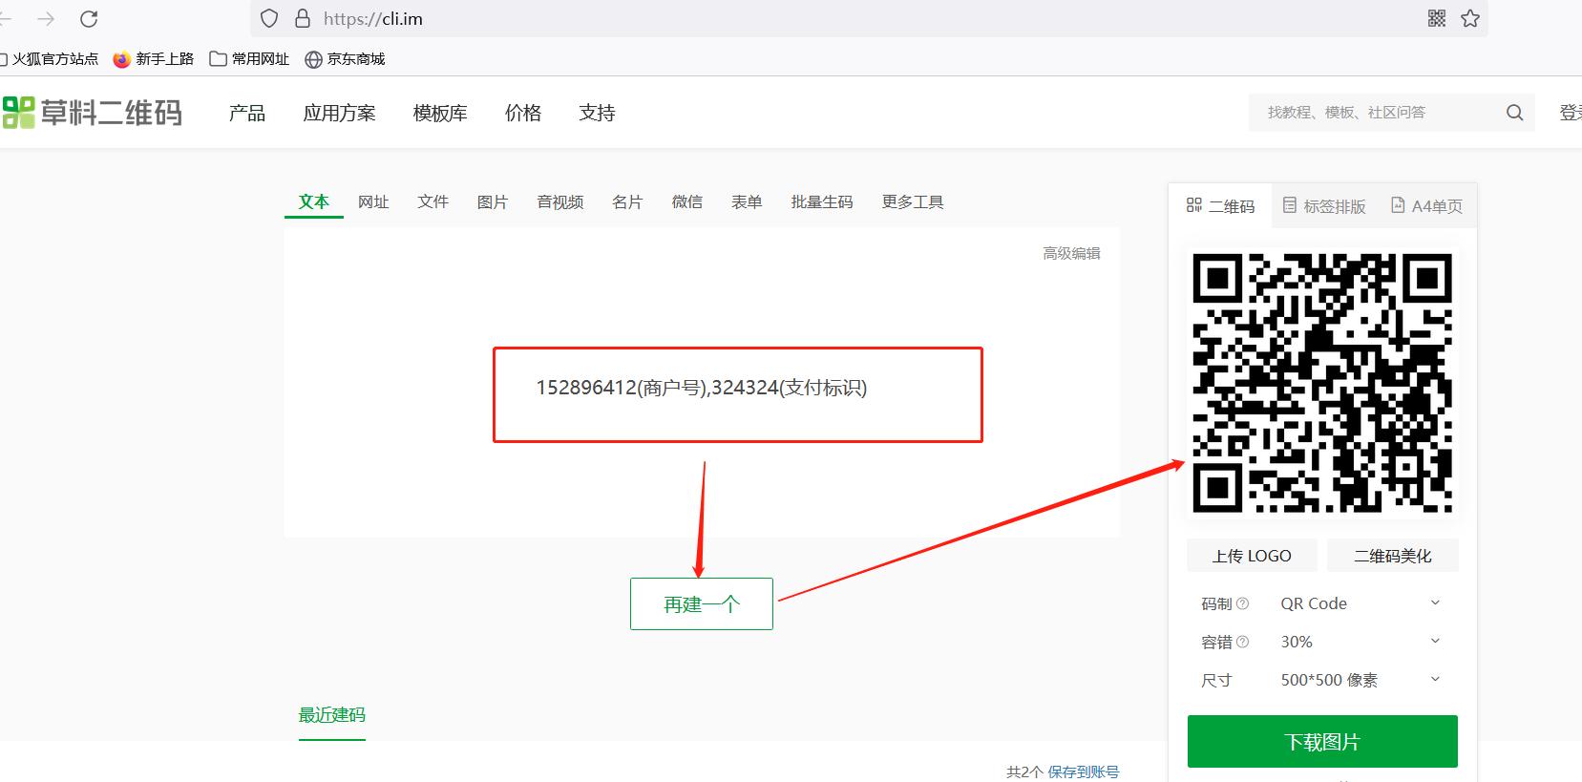
Task: Select the 最近建码 tab
Action: pyautogui.click(x=331, y=715)
